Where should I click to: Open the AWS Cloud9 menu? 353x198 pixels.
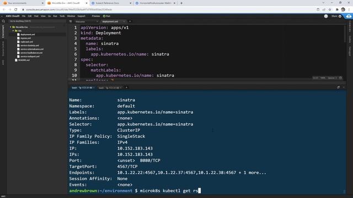(x=13, y=16)
